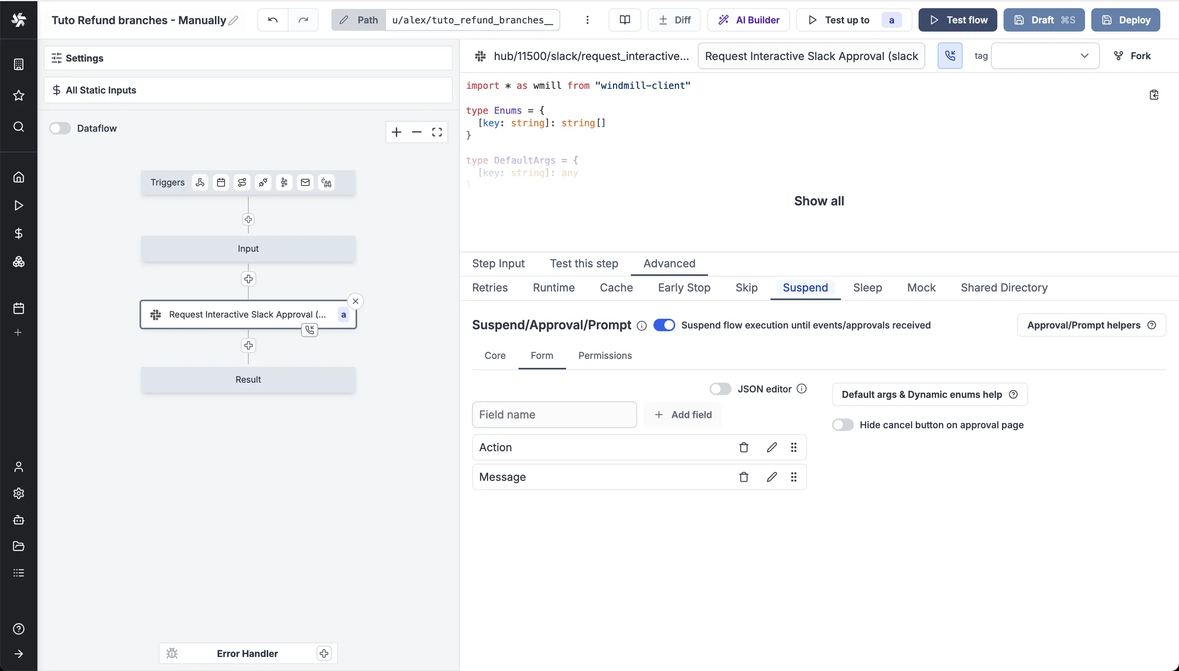Open the Form tab in Suspend panel
This screenshot has width=1179, height=671.
(542, 355)
